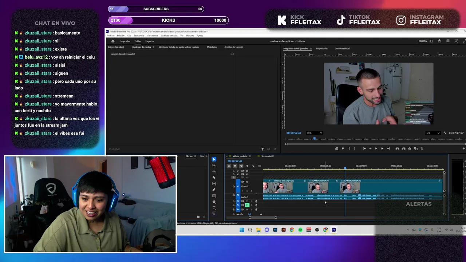Unmute the A3 track
466x262 pixels.
[x=247, y=205]
